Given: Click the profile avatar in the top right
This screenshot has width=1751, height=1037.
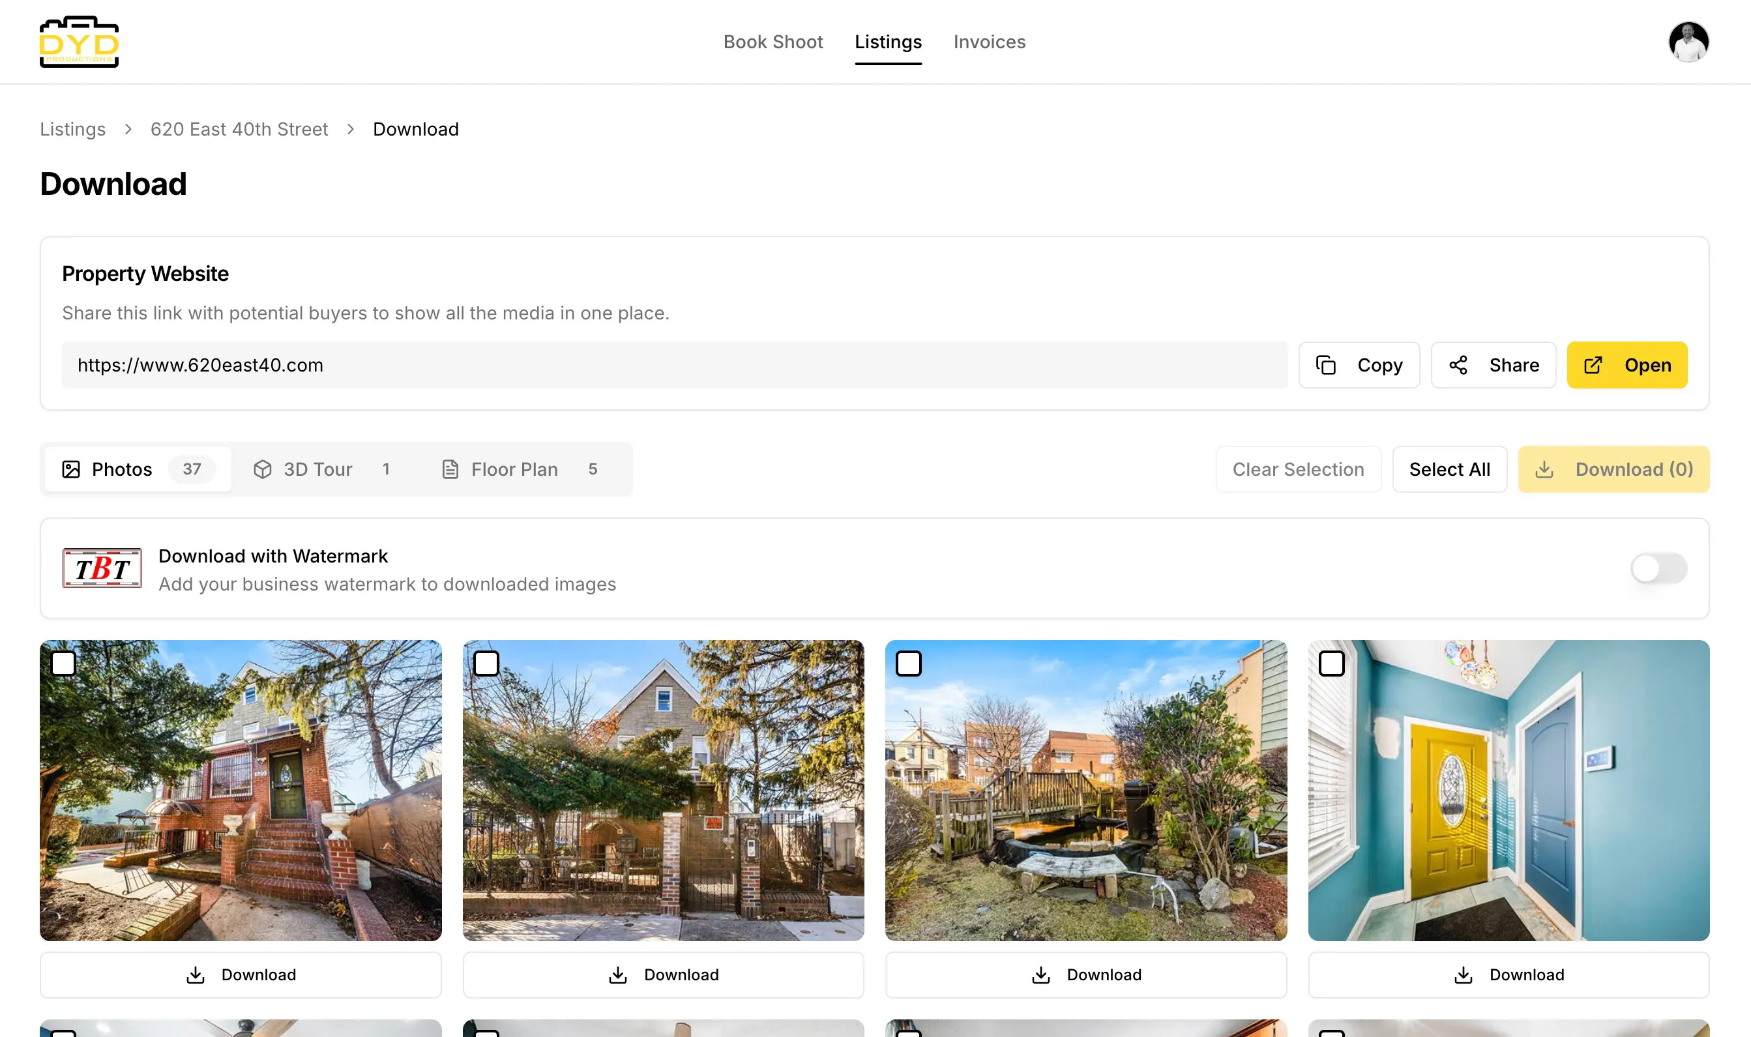Looking at the screenshot, I should [x=1689, y=42].
